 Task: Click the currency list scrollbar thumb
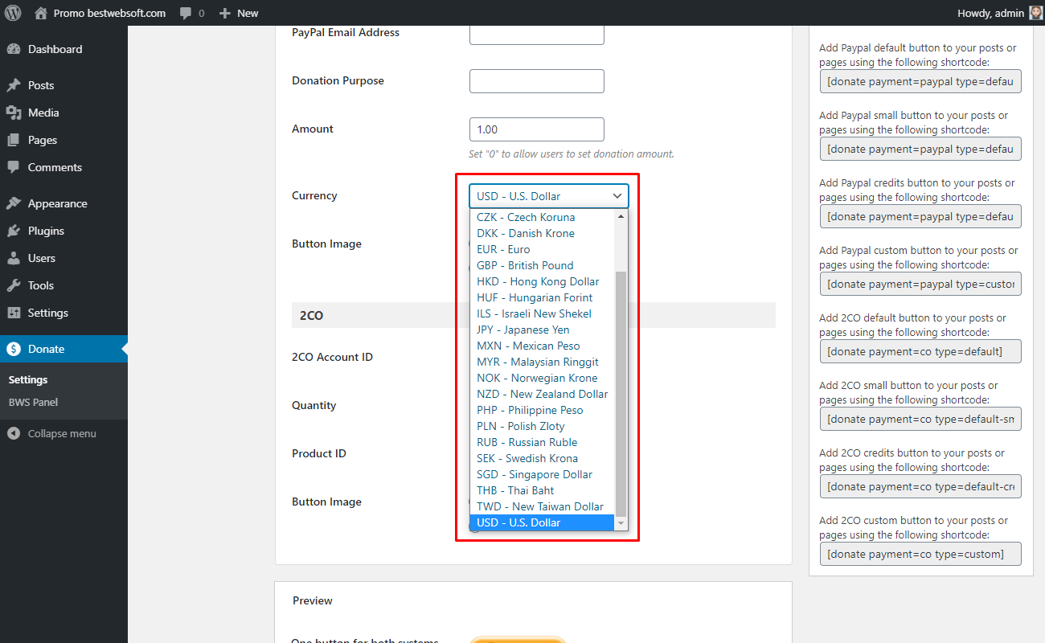[621, 393]
